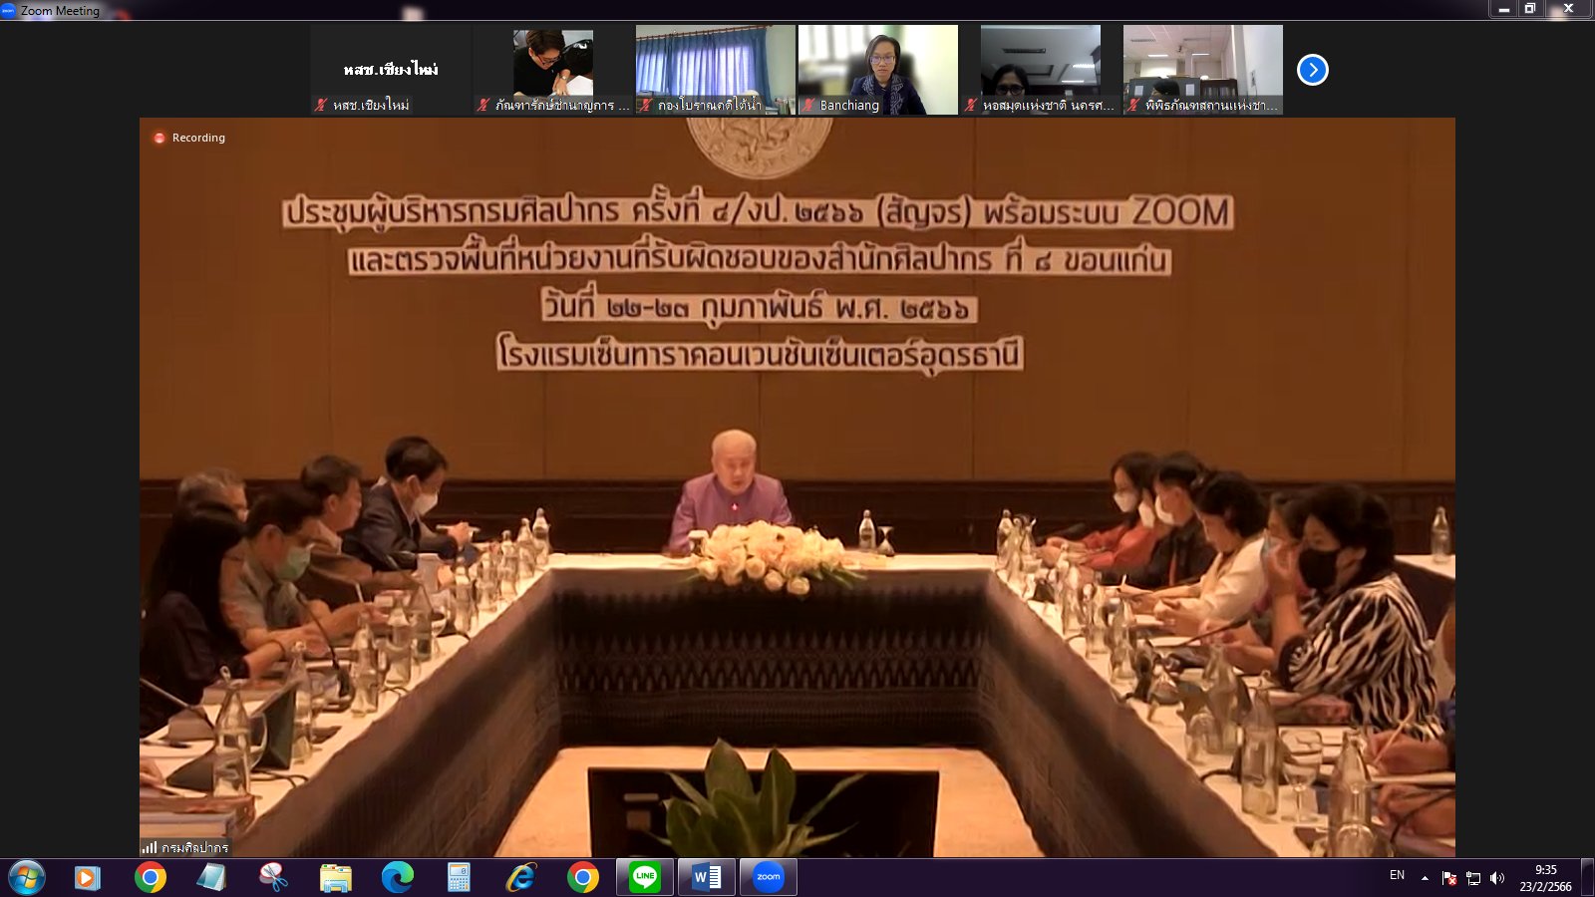Click the blue arrow to see more participants
The height and width of the screenshot is (897, 1595).
coord(1315,70)
